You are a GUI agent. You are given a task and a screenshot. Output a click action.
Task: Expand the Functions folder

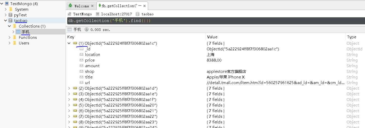click(10, 38)
